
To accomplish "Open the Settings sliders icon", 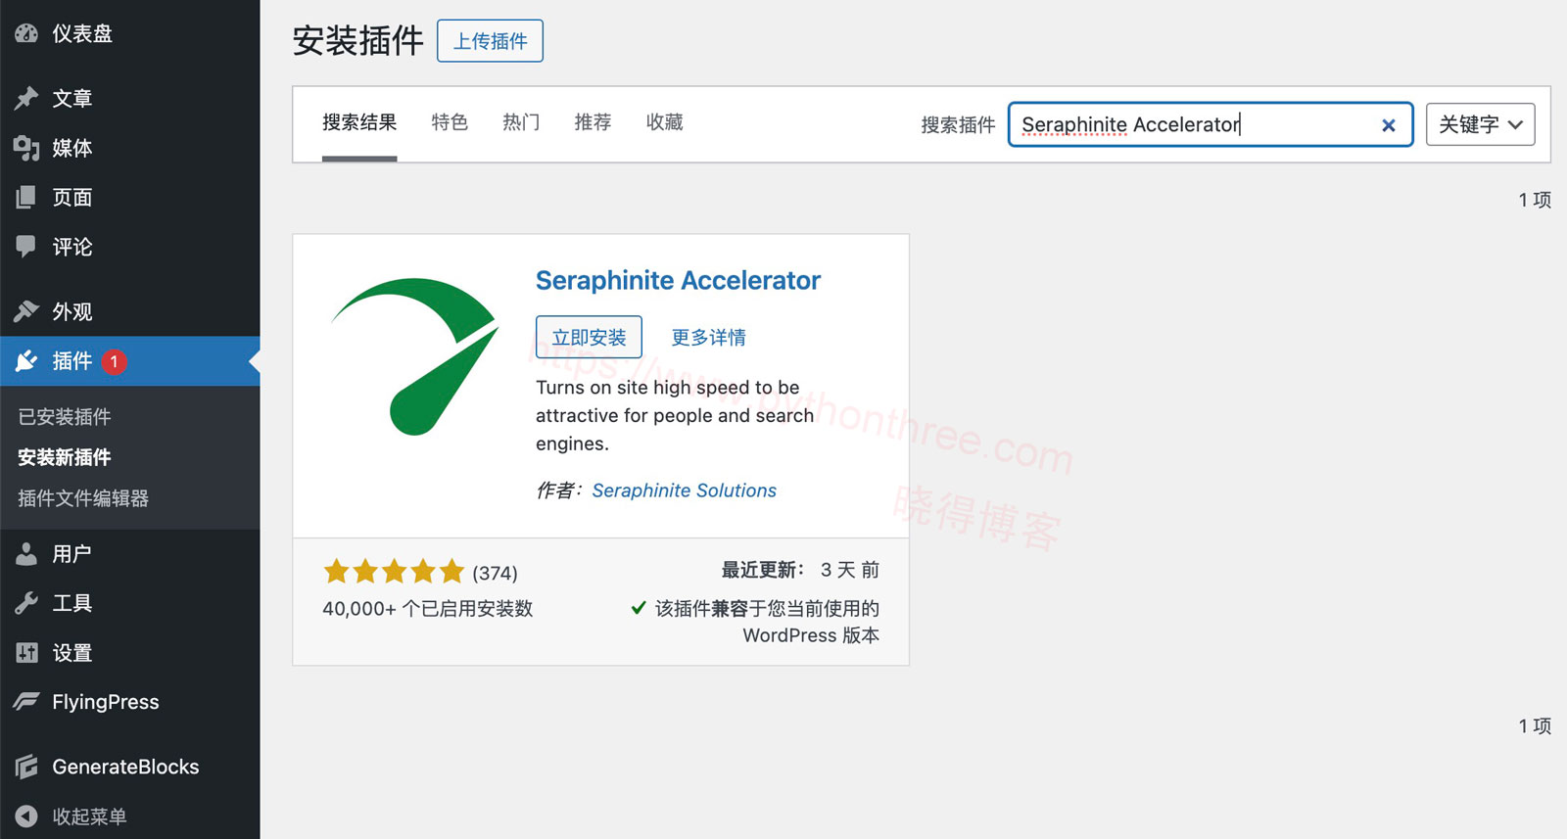I will click(x=26, y=652).
